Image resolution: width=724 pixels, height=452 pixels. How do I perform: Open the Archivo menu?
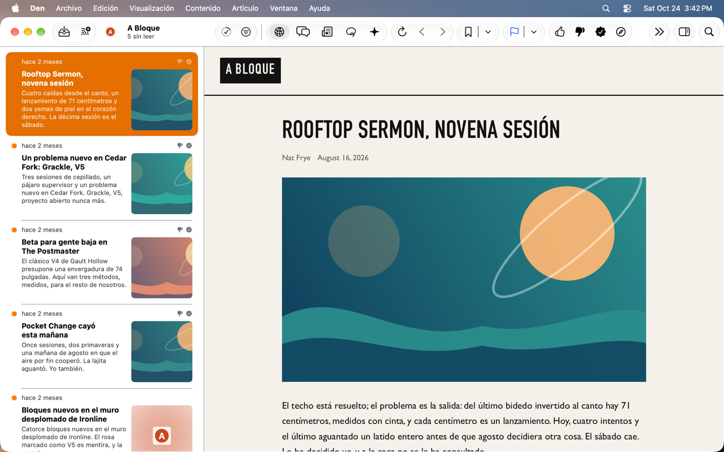coord(68,8)
